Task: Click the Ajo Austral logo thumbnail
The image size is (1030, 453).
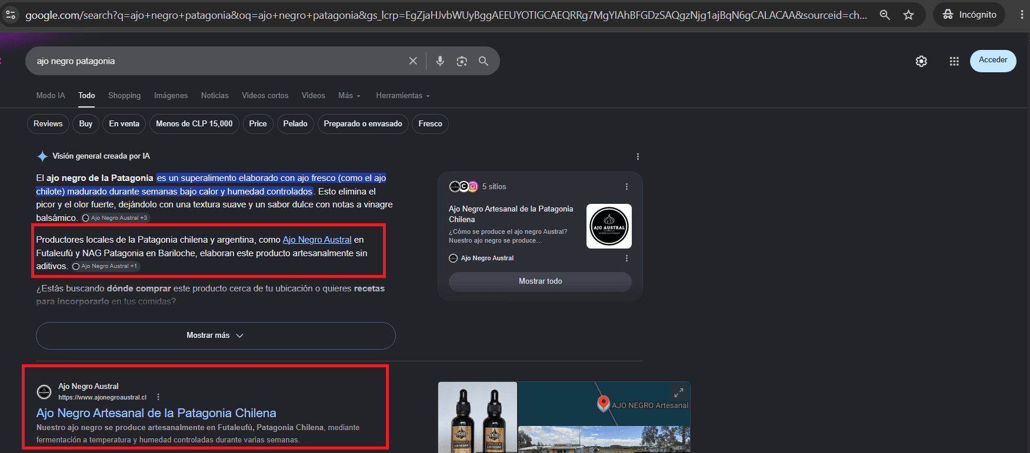Action: point(609,226)
